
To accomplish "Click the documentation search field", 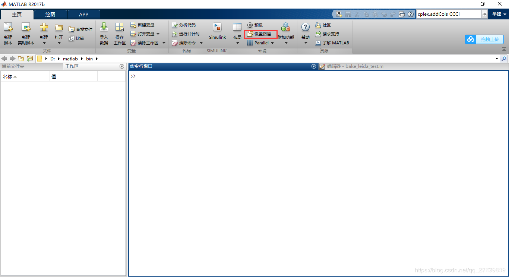I will (449, 14).
